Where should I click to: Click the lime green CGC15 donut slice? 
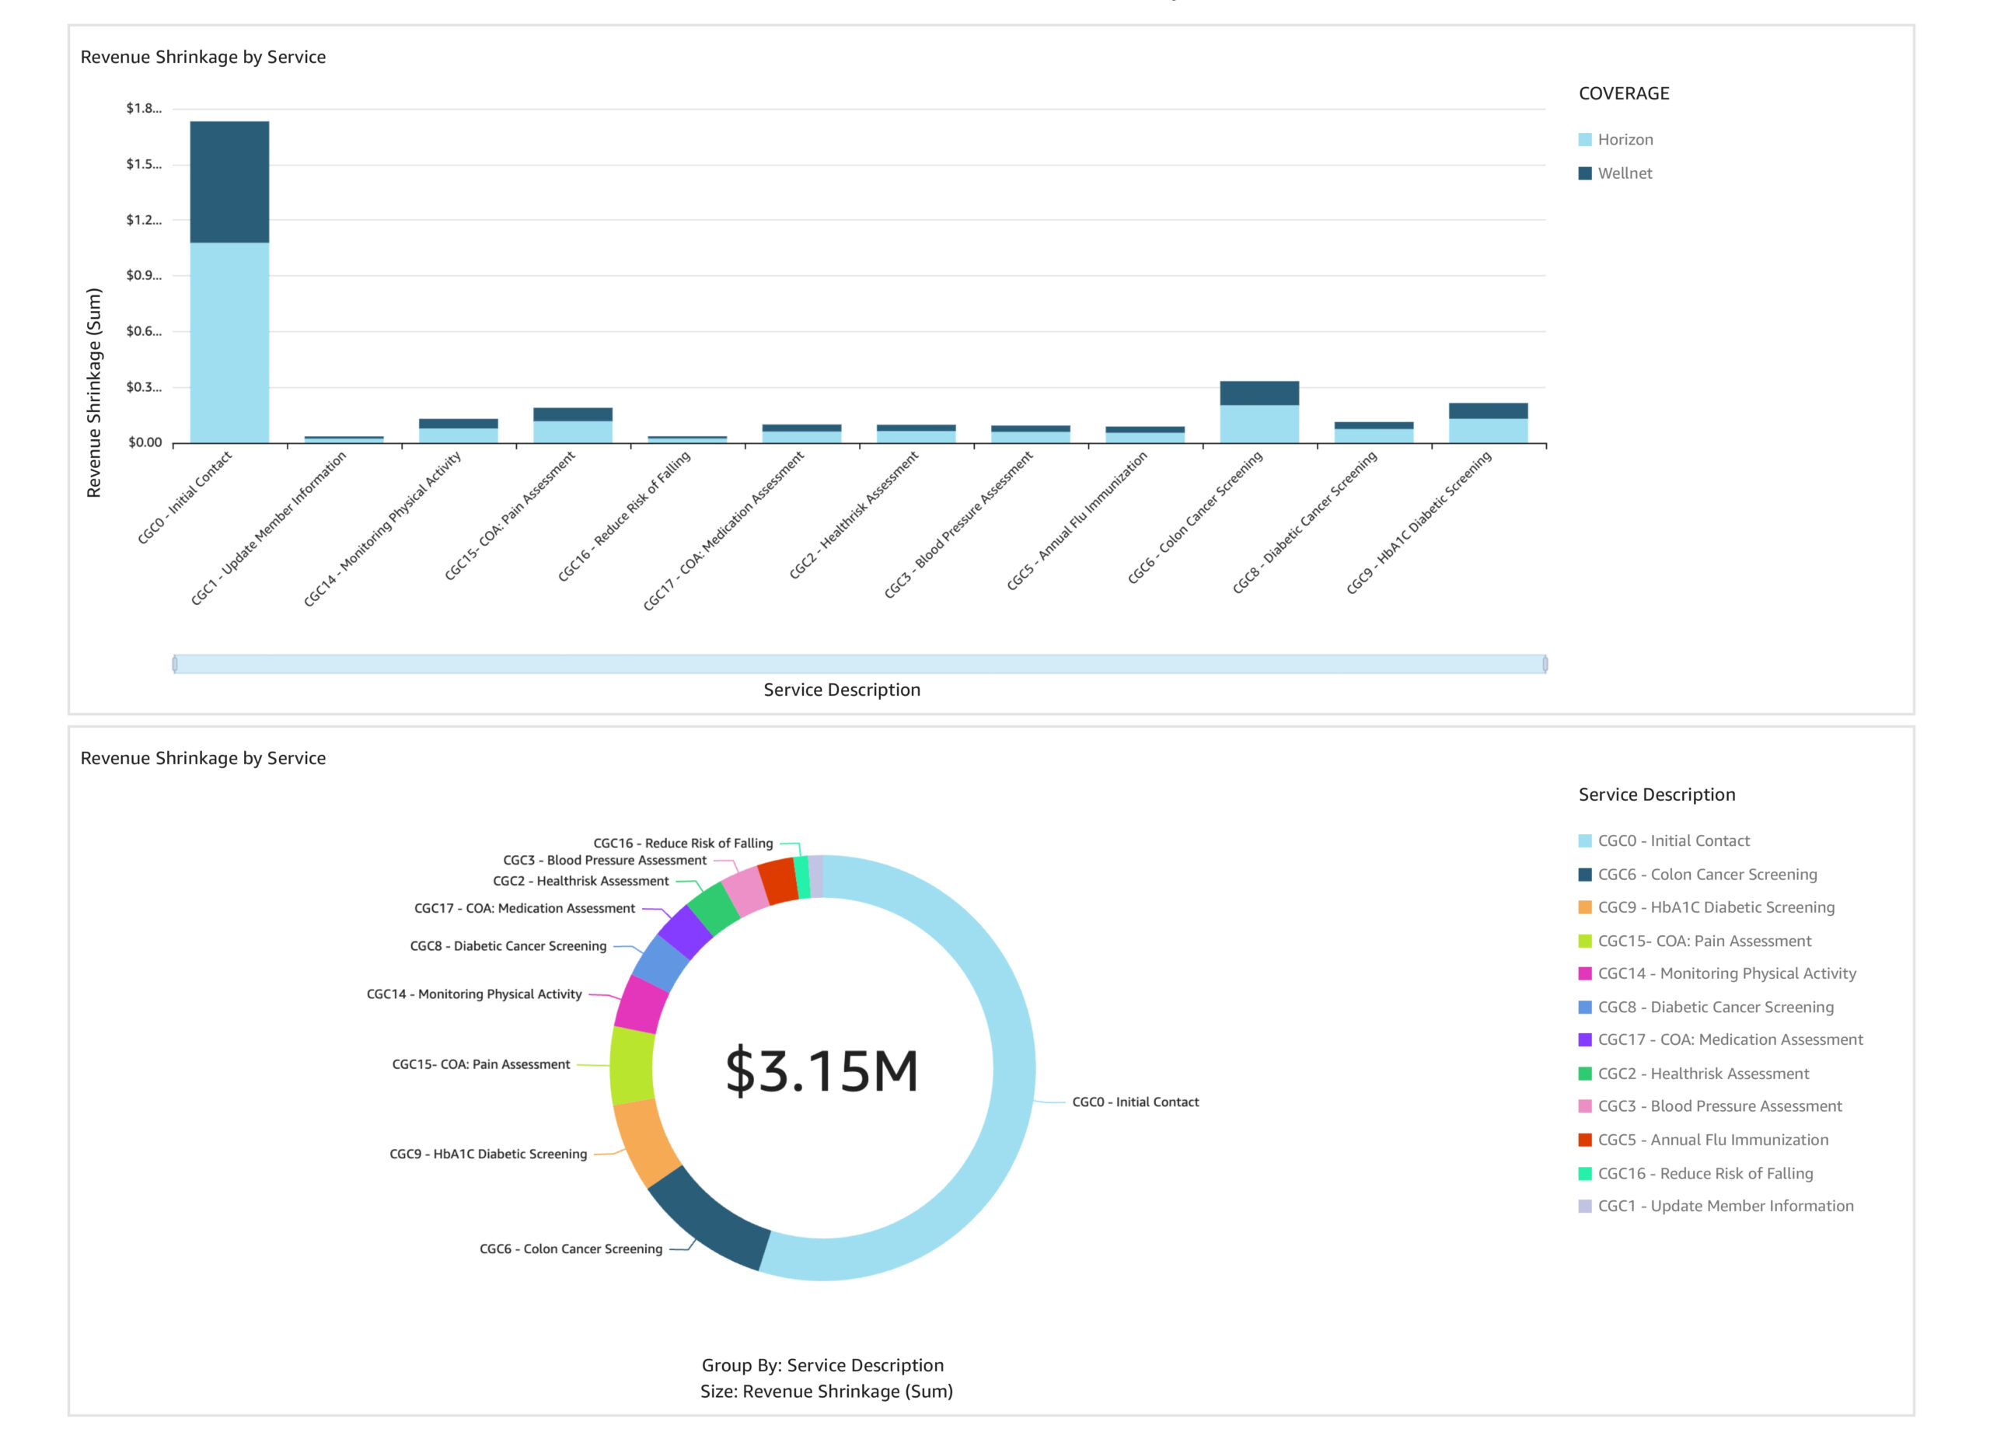[x=632, y=1065]
